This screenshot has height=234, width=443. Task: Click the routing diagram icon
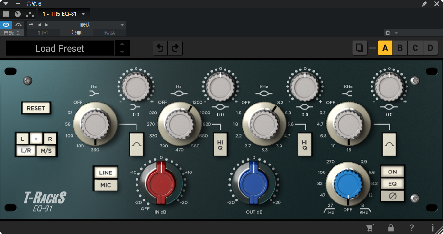[30, 14]
